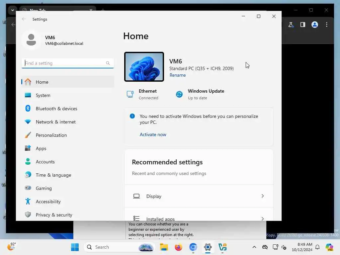Screen dimensions: 340x255
Task: Click the taskbar Search box
Action: tap(120, 247)
